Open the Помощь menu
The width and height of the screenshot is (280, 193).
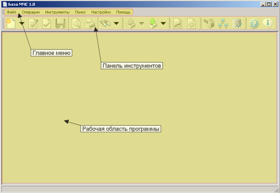coord(123,12)
